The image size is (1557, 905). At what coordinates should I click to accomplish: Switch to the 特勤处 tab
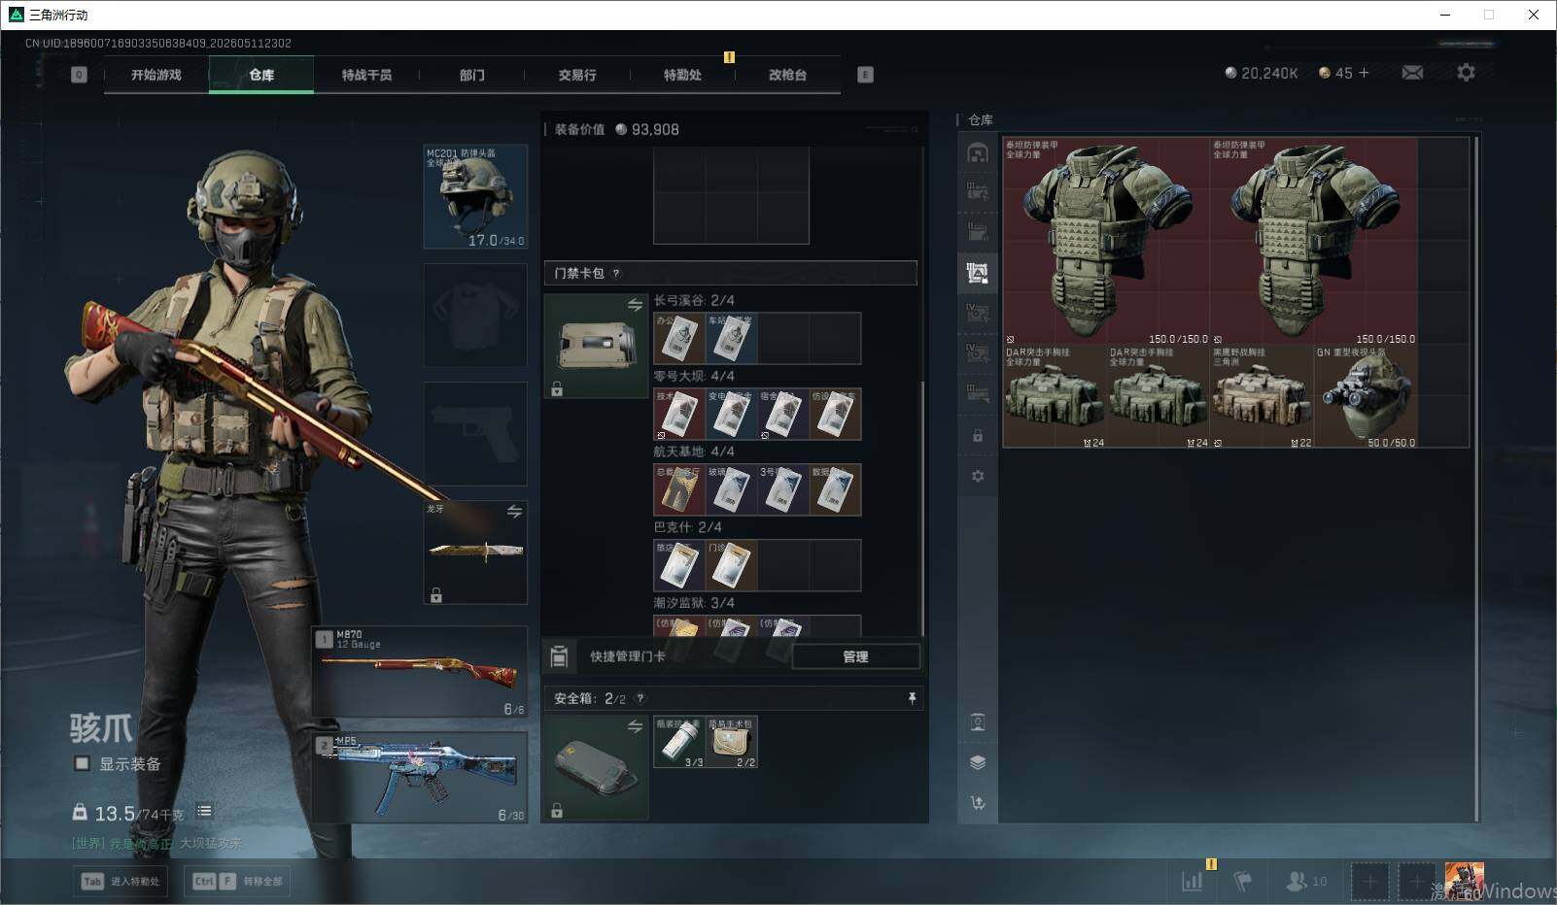(x=682, y=75)
